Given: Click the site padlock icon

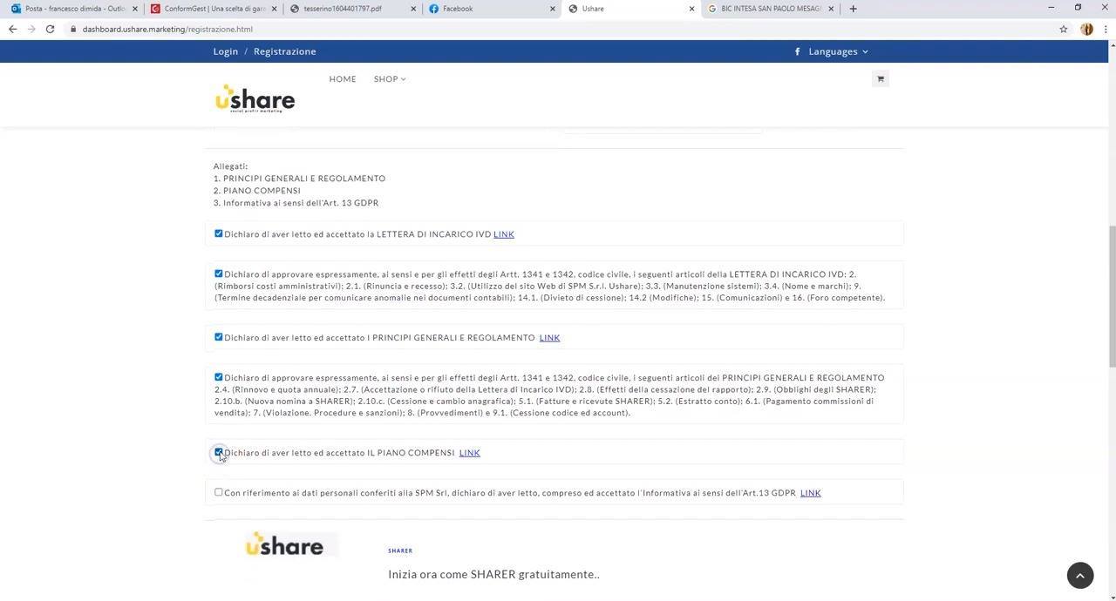Looking at the screenshot, I should pos(73,29).
